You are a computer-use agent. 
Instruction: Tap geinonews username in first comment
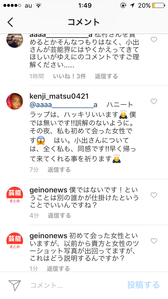[x=49, y=190]
